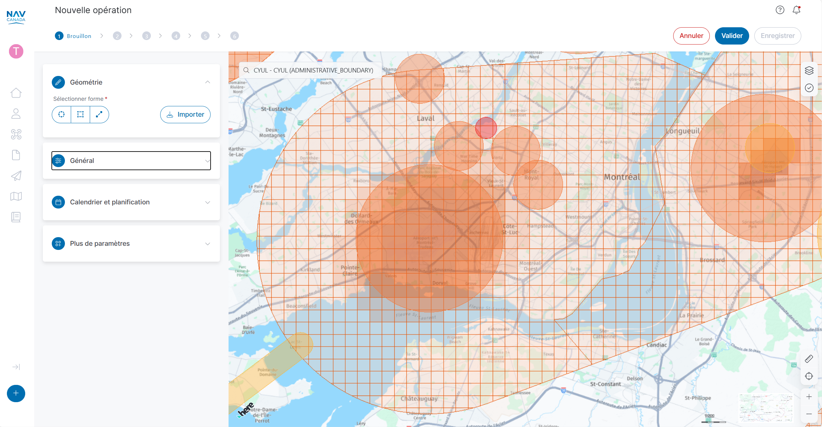Viewport: 822px width, 427px height.
Task: Open the notifications bell
Action: click(x=796, y=10)
